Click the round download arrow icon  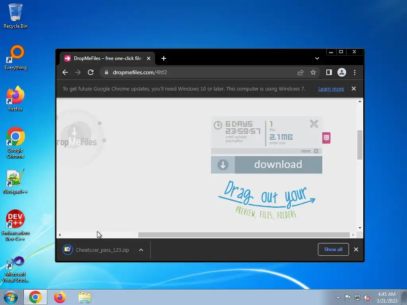click(223, 165)
